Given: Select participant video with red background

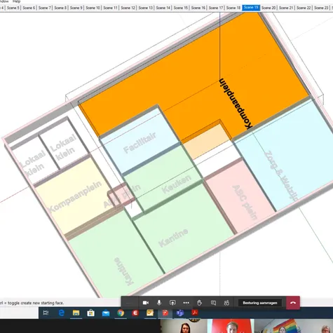Looking at the screenshot, I should pyautogui.click(x=231, y=326).
